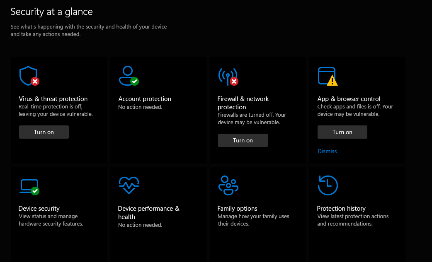Open the Protection history clock icon
The image size is (432, 262).
tap(328, 185)
